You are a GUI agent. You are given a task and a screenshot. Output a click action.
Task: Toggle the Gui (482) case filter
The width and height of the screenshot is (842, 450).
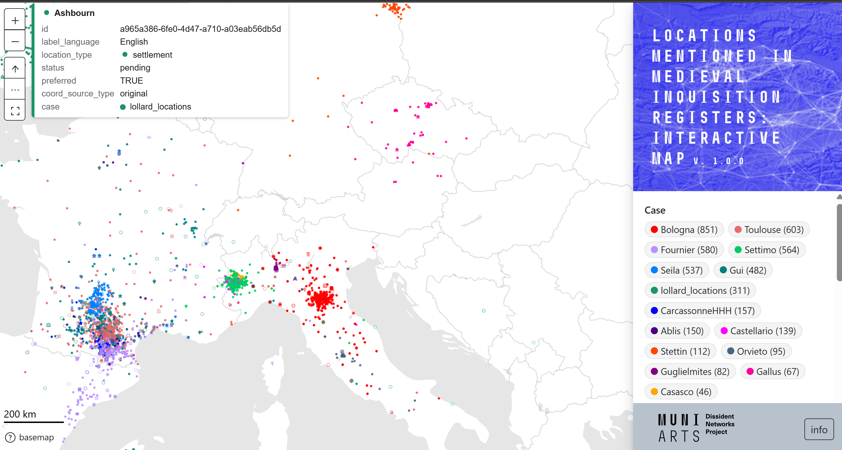[743, 270]
